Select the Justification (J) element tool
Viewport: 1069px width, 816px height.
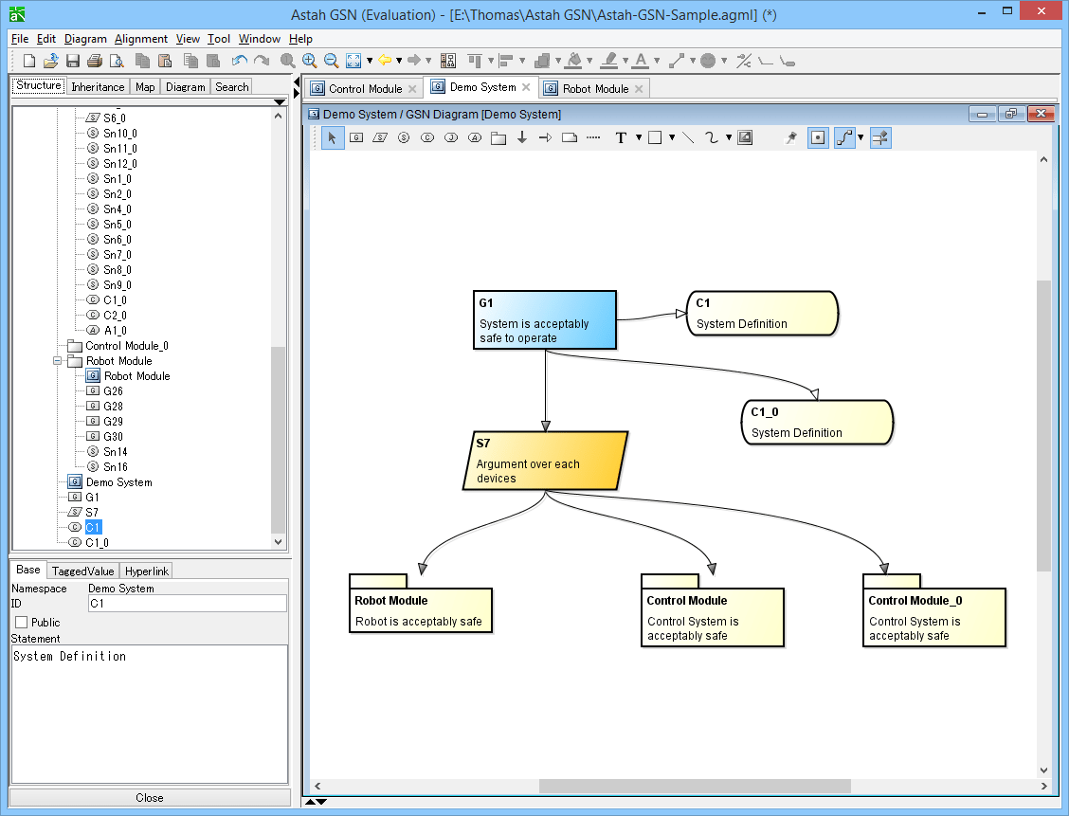pos(451,137)
